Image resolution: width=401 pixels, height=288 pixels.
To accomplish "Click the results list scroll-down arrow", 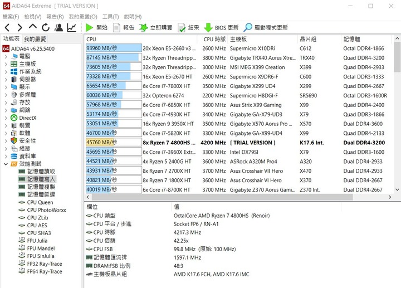I will [397, 190].
